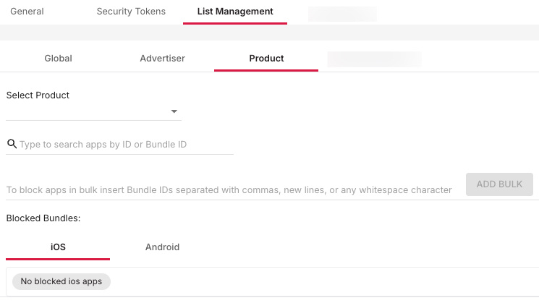Click the 'Blocked Bundles:' heading

(43, 218)
